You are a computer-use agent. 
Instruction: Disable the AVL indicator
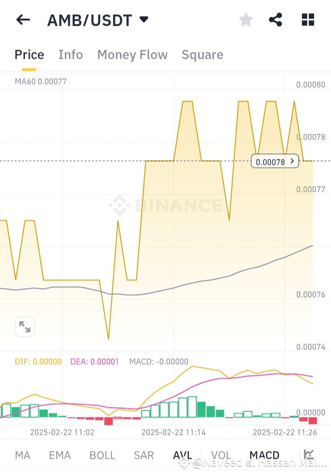(x=183, y=455)
